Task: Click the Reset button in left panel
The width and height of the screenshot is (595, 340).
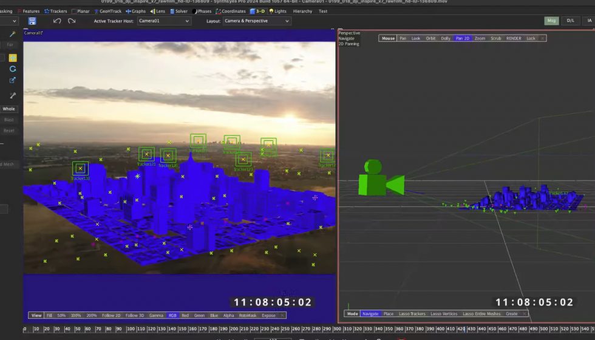Action: 8,131
